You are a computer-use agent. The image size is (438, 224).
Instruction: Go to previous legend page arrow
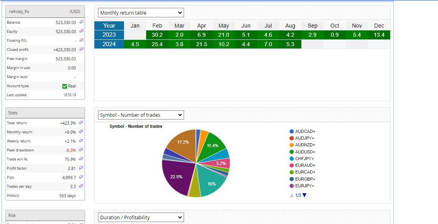click(291, 195)
